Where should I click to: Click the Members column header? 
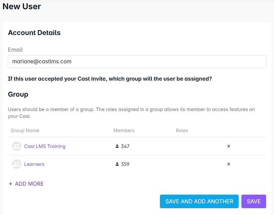(x=124, y=131)
